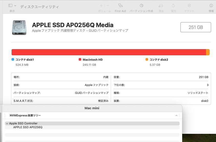Click the add volume plus icon
Screen dimensions: 216x142
(x=101, y=6)
